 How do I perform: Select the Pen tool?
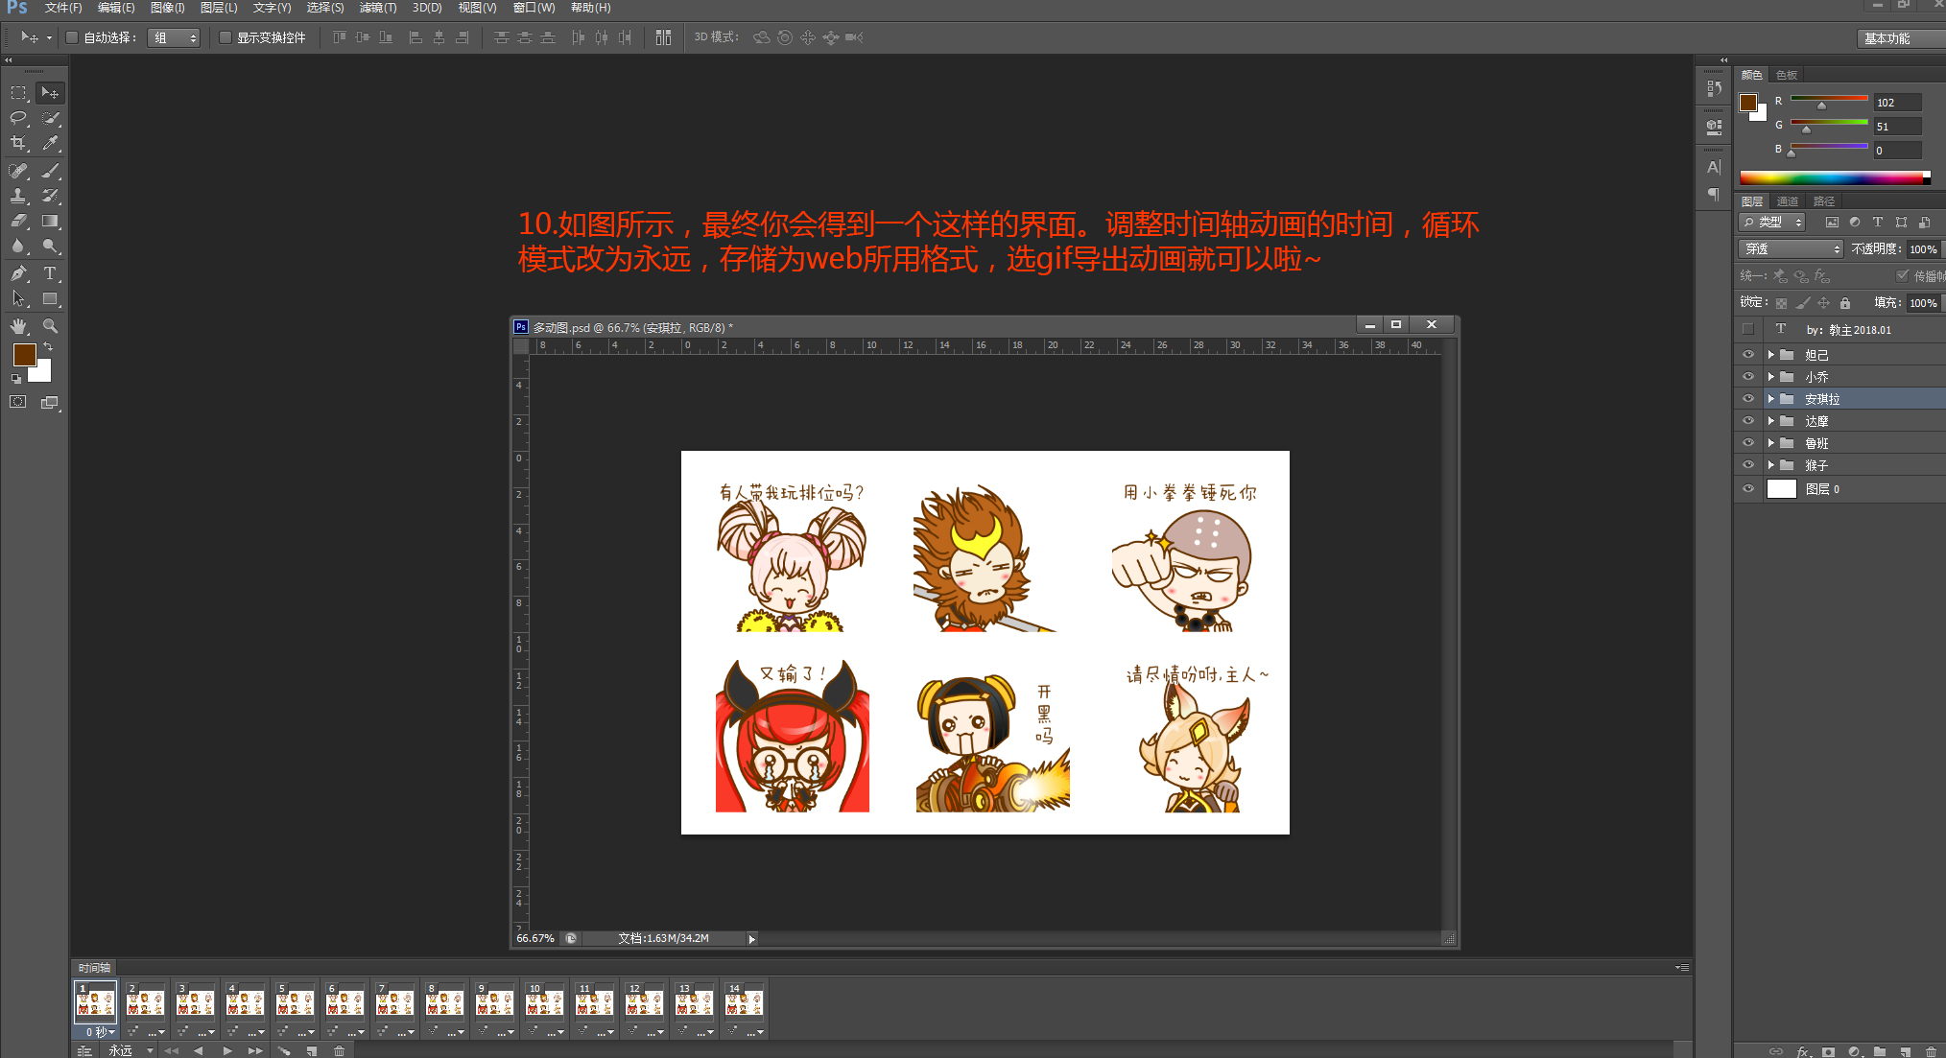coord(18,273)
